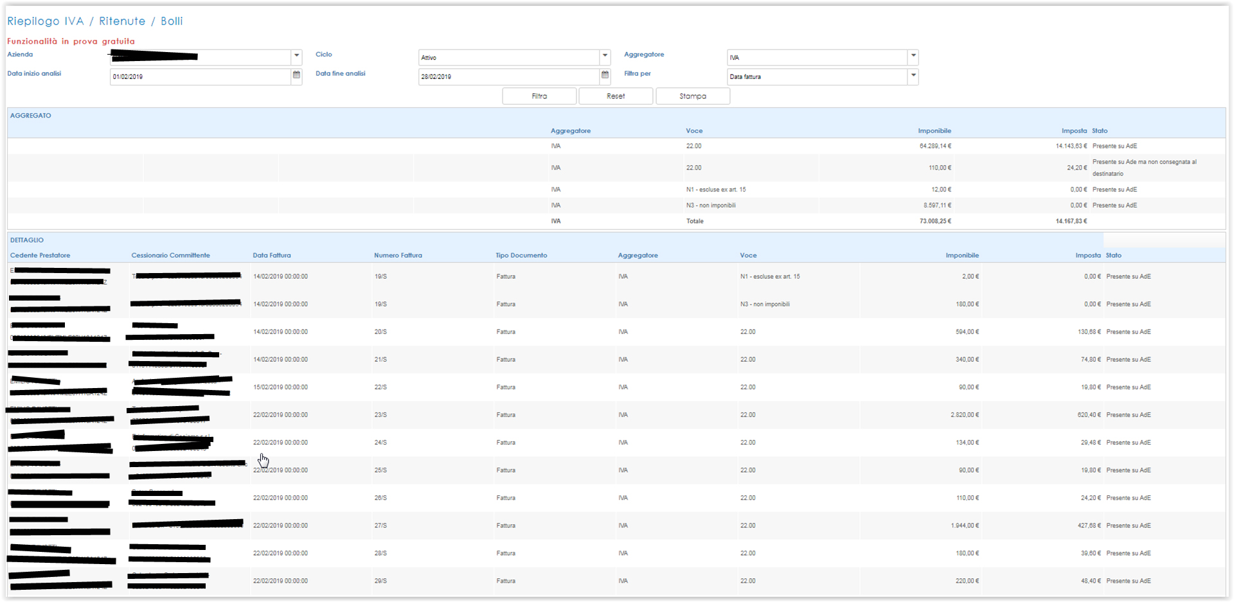The image size is (1234, 602).
Task: Select invoice number 26/S
Action: (x=380, y=498)
